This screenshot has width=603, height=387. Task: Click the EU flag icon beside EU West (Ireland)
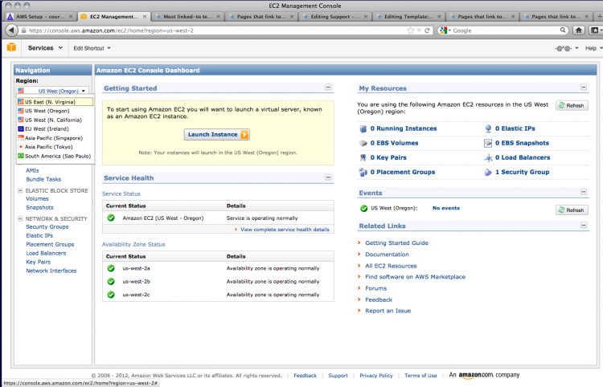pyautogui.click(x=21, y=128)
